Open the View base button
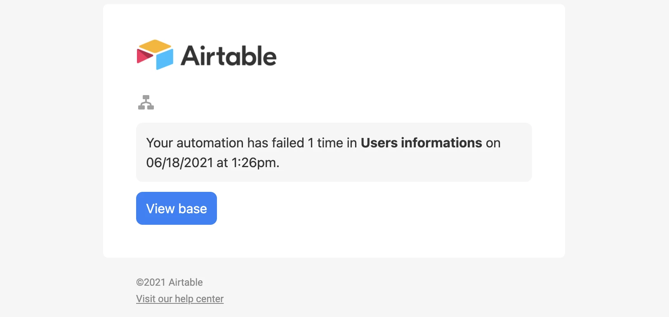This screenshot has width=669, height=317. [x=177, y=208]
